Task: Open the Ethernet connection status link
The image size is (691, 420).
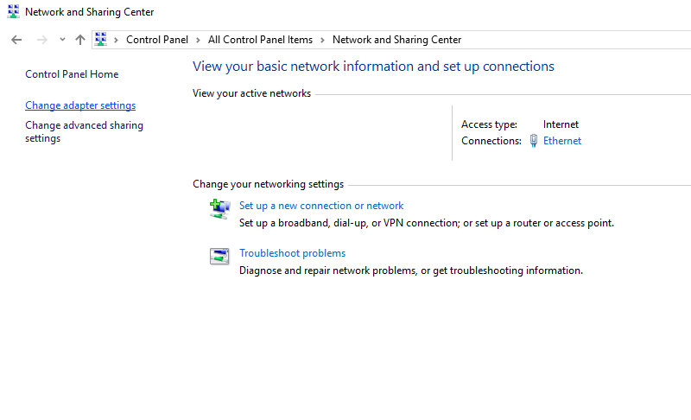Action: (x=561, y=141)
